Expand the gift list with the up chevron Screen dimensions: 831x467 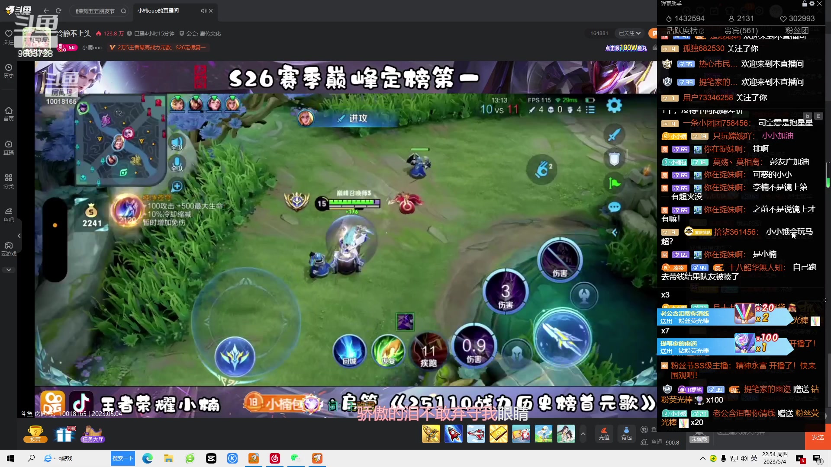(583, 434)
